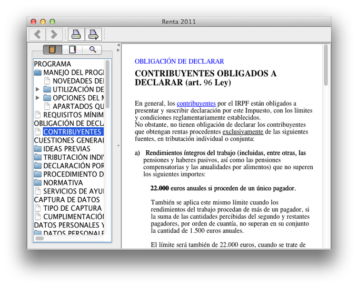Open the APARTADOS QU topic
The image size is (358, 287).
78,106
